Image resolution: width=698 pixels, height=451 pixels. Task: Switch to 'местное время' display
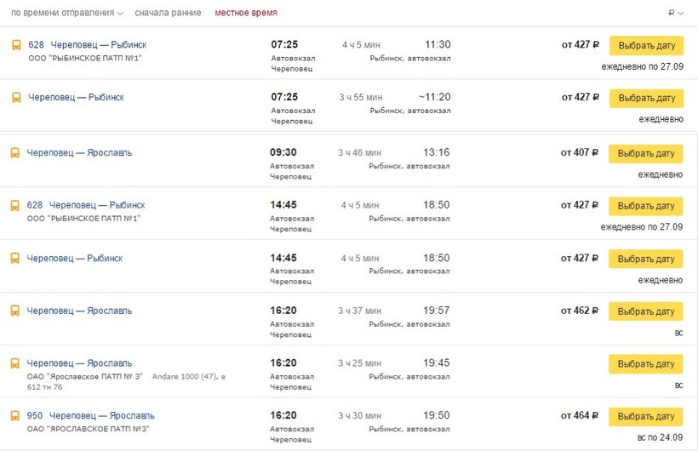point(245,14)
